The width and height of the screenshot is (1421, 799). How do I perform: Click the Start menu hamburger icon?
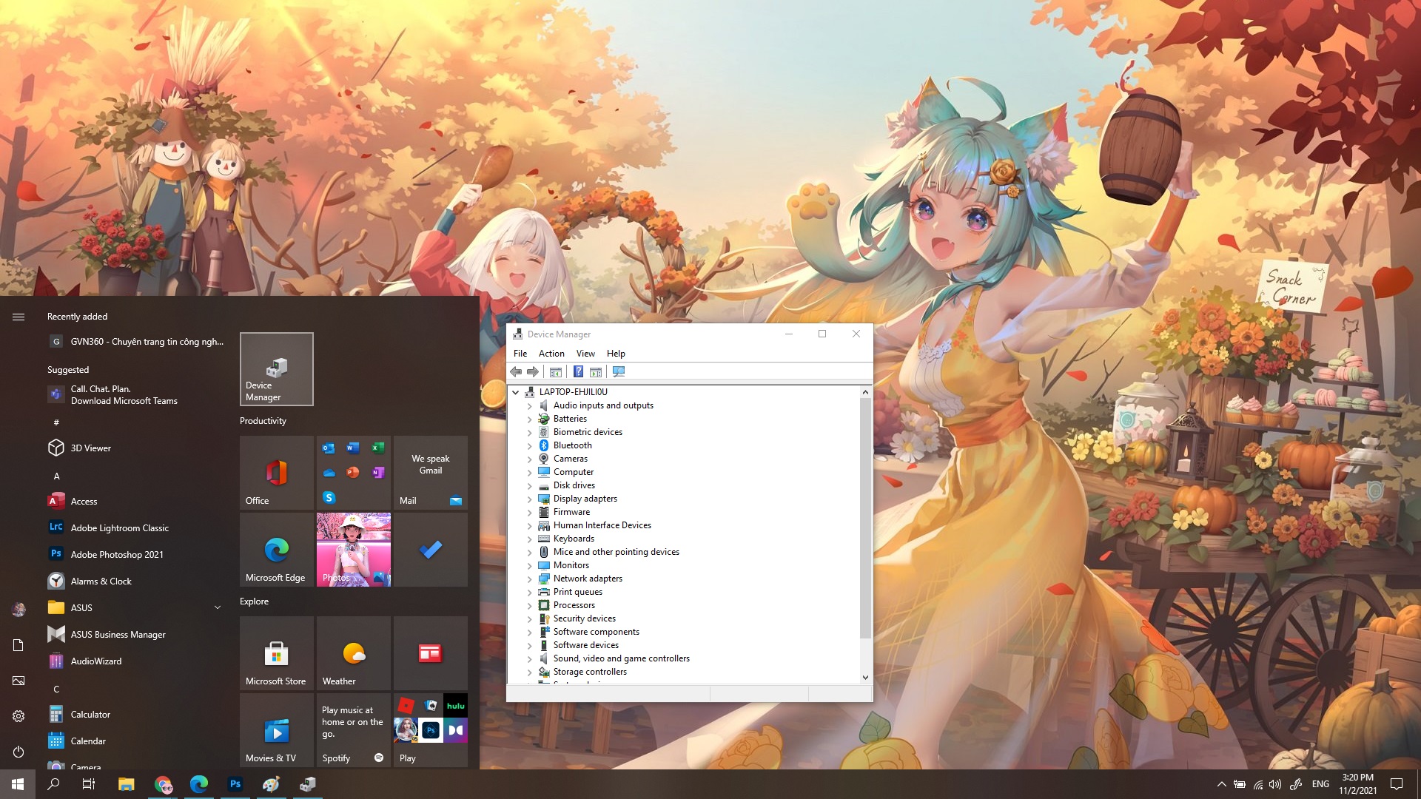[x=19, y=317]
